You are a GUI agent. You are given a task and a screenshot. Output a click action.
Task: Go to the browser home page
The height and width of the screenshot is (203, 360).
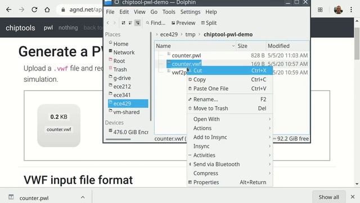47,10
